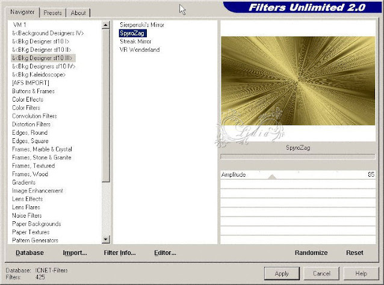The image size is (384, 285).
Task: Click the progress bar under the SpyroZag label
Action: (298, 157)
